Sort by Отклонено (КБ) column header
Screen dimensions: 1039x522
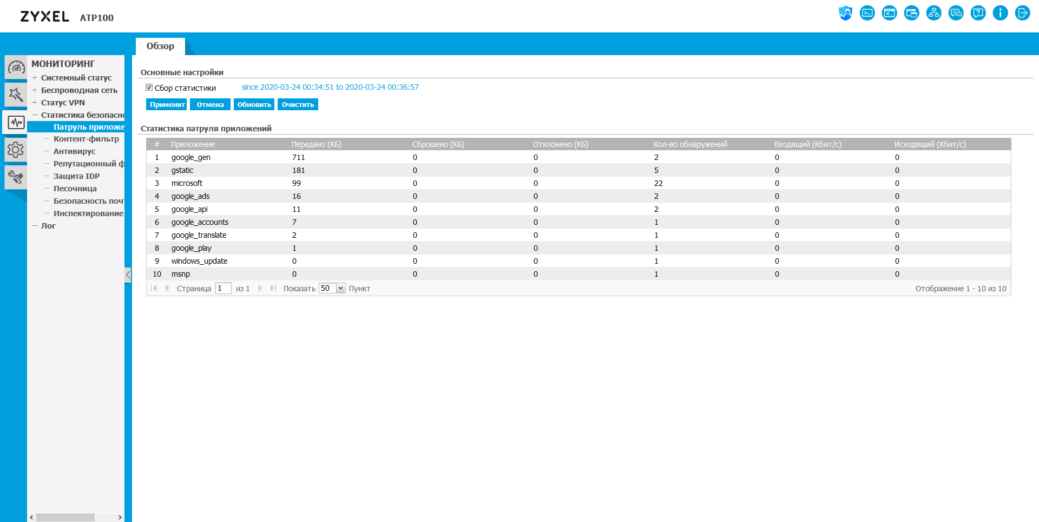pos(561,144)
